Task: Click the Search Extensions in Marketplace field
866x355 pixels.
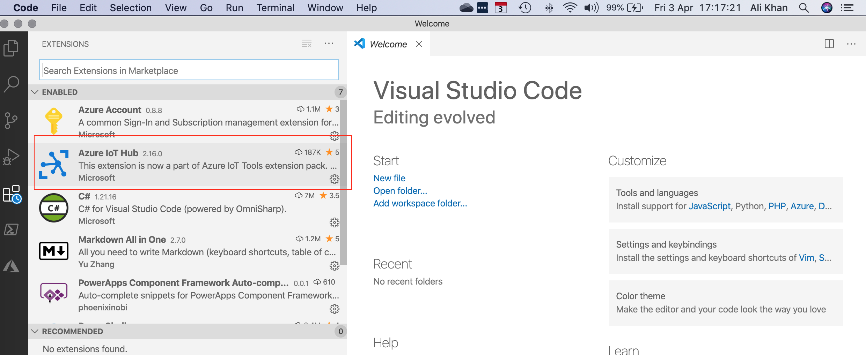Action: 189,70
